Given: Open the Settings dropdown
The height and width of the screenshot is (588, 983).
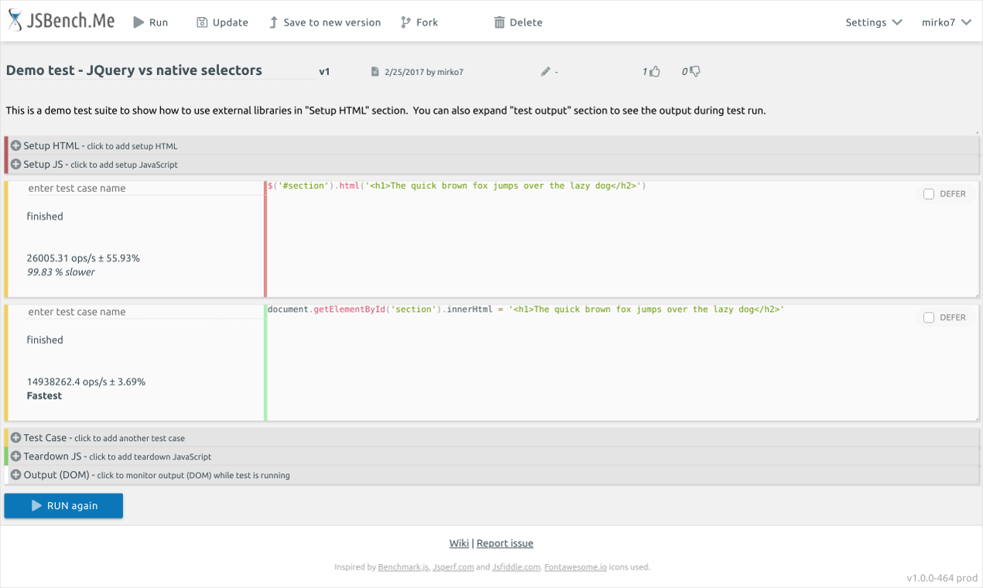Looking at the screenshot, I should click(x=873, y=22).
